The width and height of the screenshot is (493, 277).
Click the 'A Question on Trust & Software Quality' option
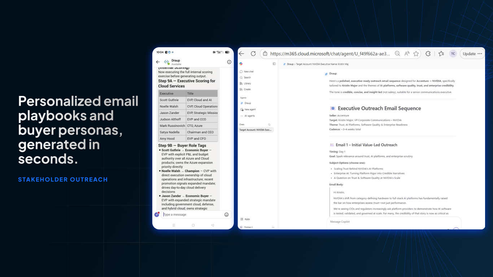(367, 178)
